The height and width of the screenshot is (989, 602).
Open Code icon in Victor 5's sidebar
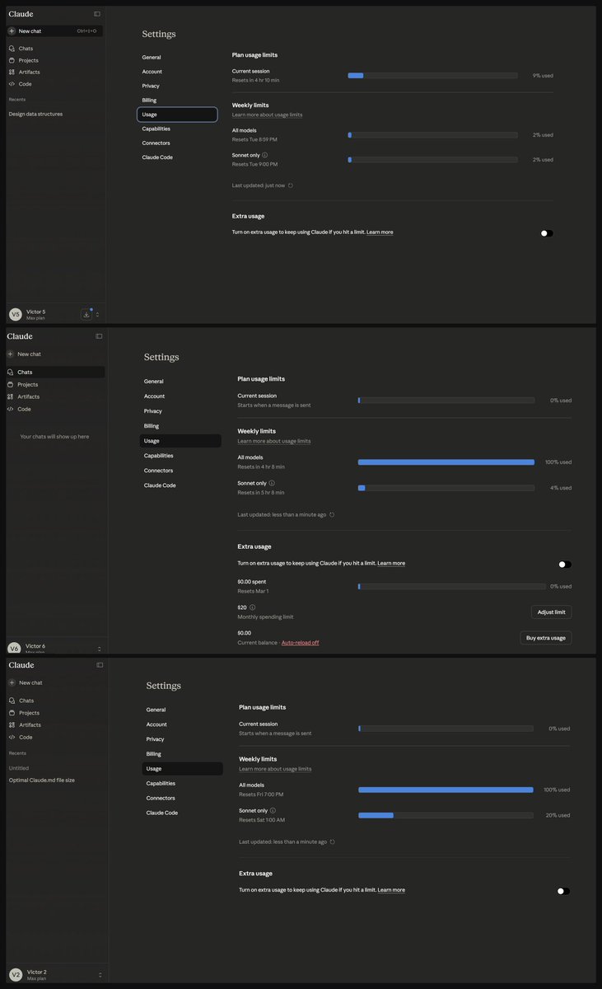click(12, 83)
